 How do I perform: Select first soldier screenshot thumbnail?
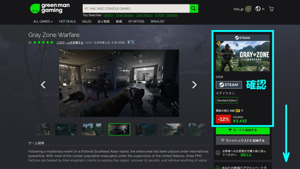pos(42,129)
